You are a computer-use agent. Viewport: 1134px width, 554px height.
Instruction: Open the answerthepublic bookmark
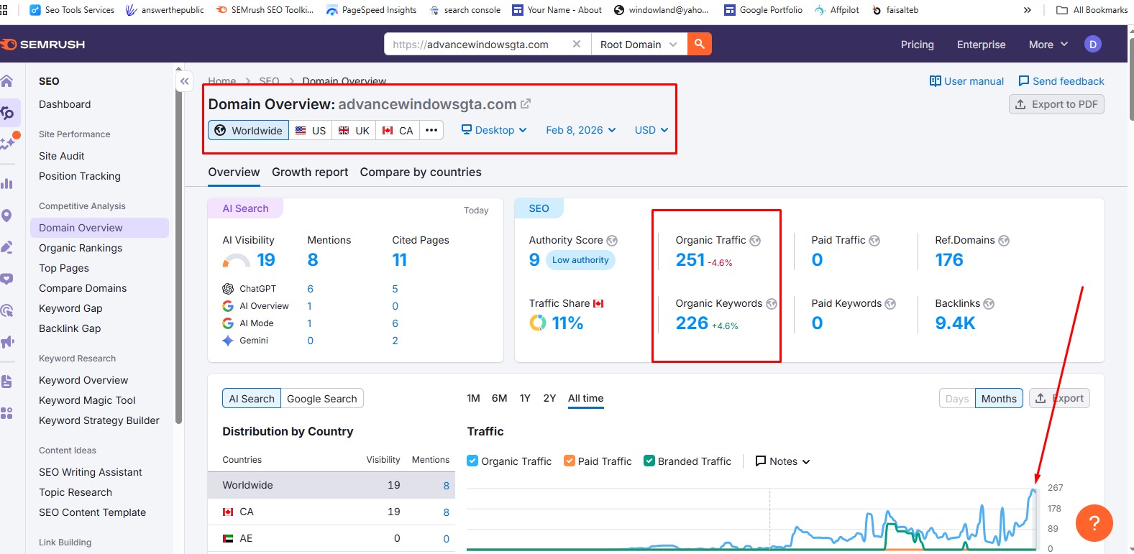165,10
